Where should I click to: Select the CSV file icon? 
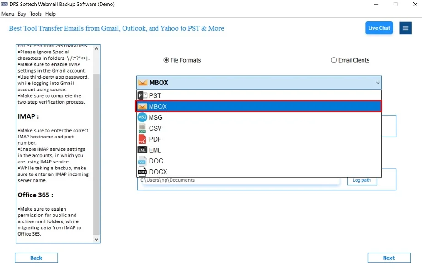click(x=142, y=128)
